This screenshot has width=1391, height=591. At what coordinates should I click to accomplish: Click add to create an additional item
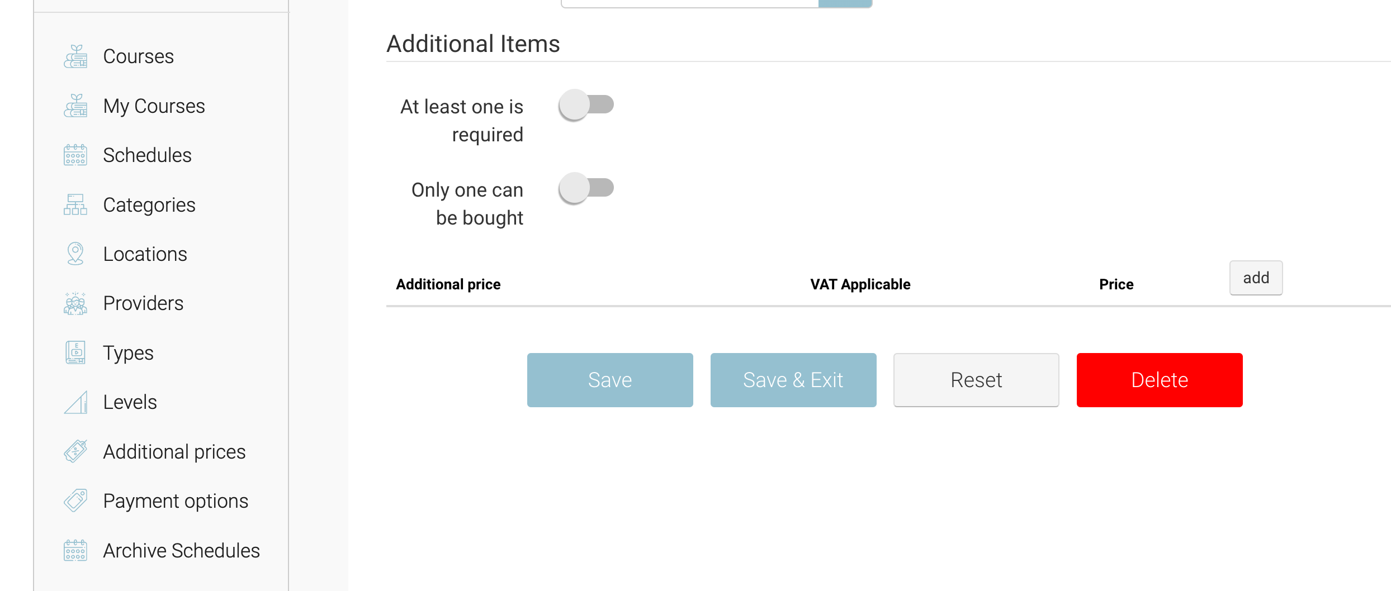tap(1256, 278)
